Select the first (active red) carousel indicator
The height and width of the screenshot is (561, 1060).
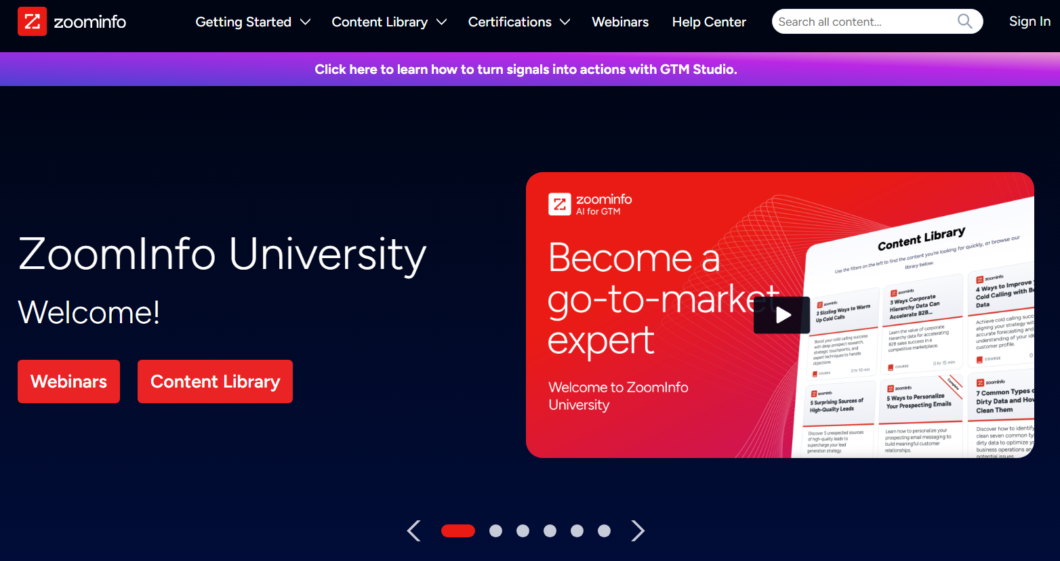458,531
